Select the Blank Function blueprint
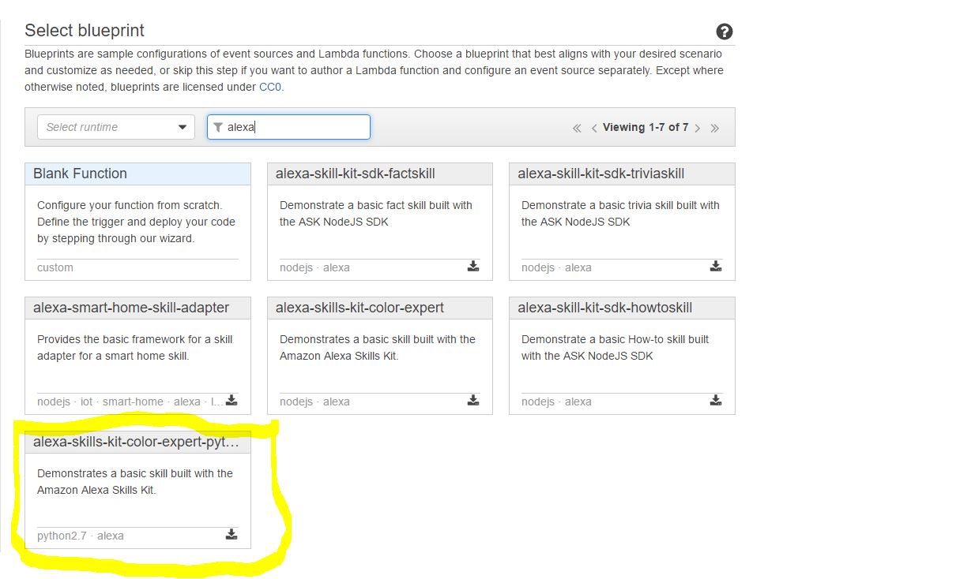The width and height of the screenshot is (960, 579). [x=80, y=174]
